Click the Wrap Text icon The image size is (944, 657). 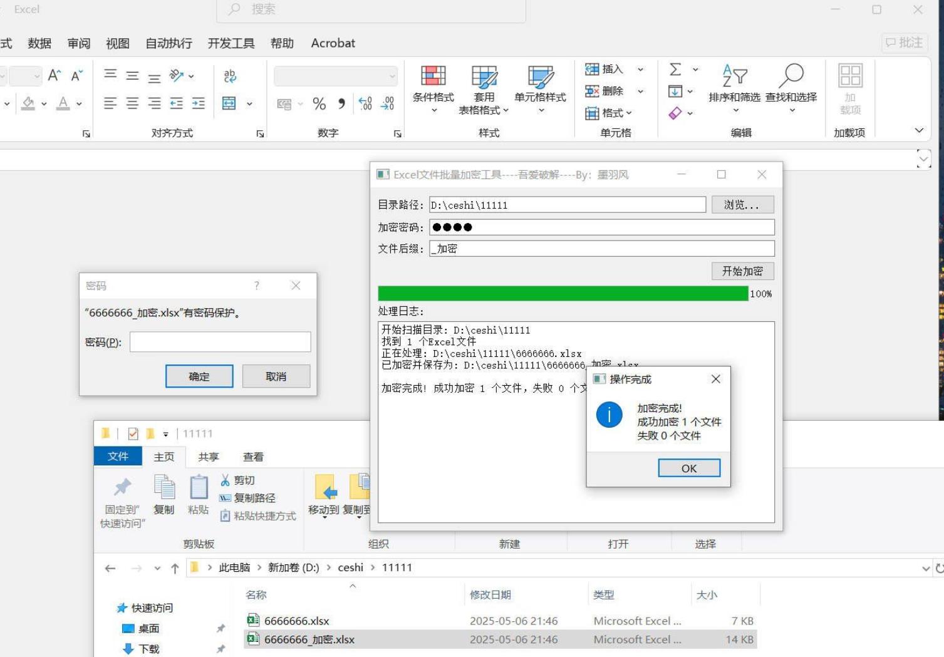(x=230, y=76)
